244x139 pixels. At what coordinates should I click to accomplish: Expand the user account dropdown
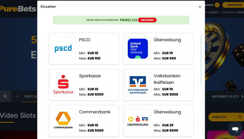tap(217, 5)
